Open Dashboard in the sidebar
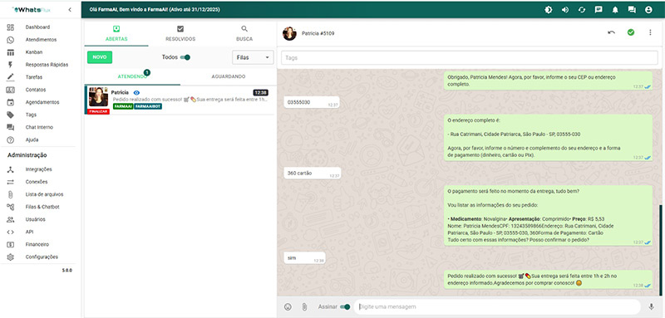The width and height of the screenshot is (665, 318). (37, 27)
